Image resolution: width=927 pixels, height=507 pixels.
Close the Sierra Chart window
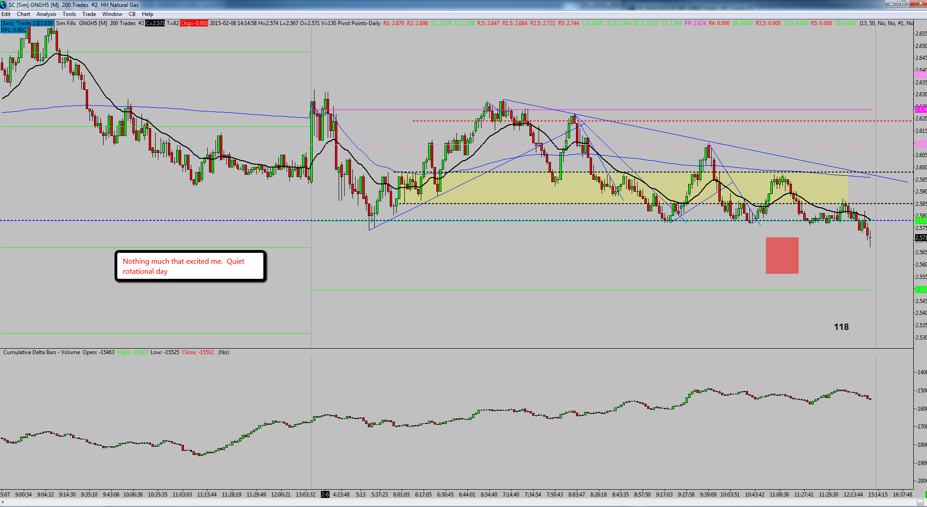(x=918, y=4)
